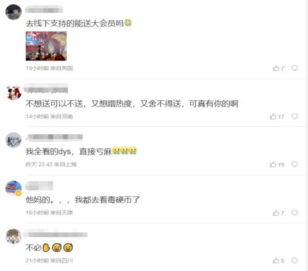Reply to the comment from 上海

click(294, 164)
